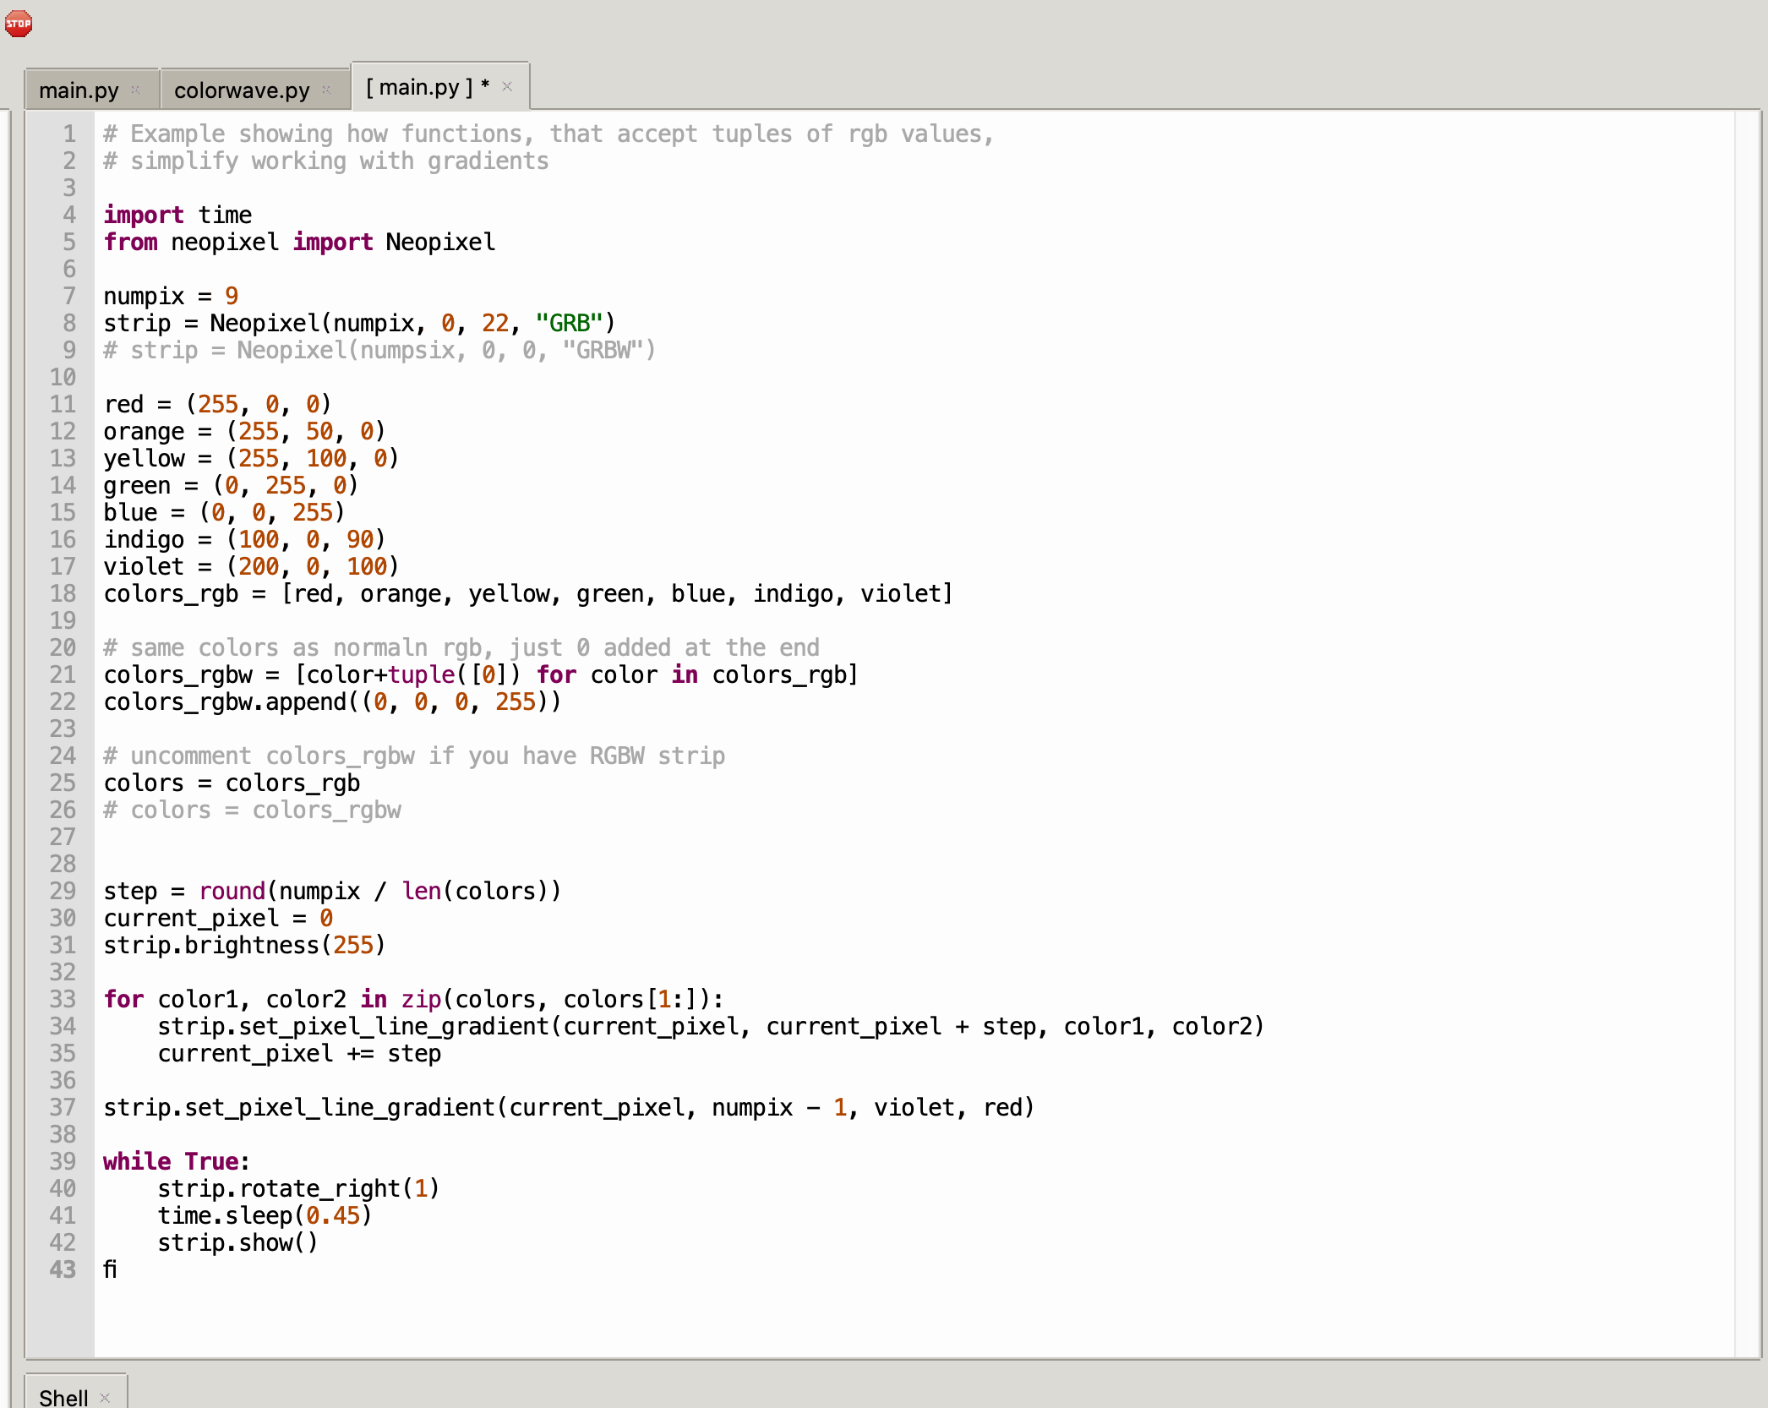Click the 'step = round(numpix / len(colors))' line
The height and width of the screenshot is (1408, 1768).
332,891
